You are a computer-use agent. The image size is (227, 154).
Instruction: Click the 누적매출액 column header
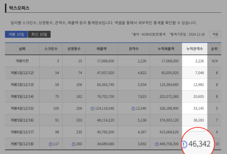pyautogui.click(x=166, y=49)
